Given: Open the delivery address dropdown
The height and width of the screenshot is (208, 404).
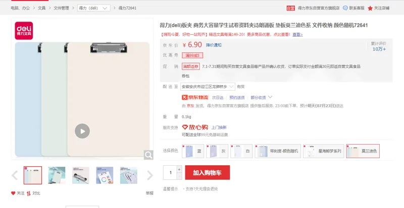Looking at the screenshot, I should coord(208,87).
